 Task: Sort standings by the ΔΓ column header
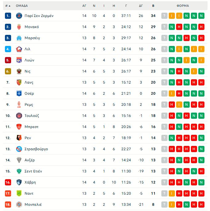[141, 6]
